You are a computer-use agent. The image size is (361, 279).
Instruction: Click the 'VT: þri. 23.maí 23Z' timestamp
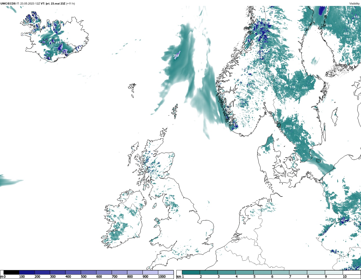coord(53,3)
